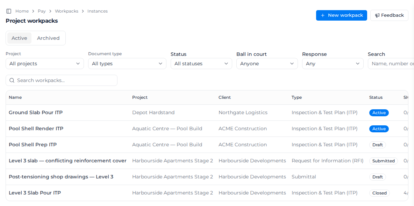Click Aquatic Centre project in Pool Shell Prep row
This screenshot has width=414, height=206.
click(x=167, y=145)
